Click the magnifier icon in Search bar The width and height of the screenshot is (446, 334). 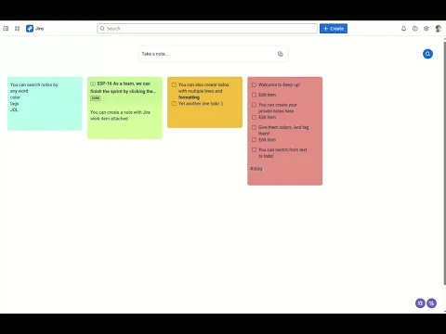[102, 29]
